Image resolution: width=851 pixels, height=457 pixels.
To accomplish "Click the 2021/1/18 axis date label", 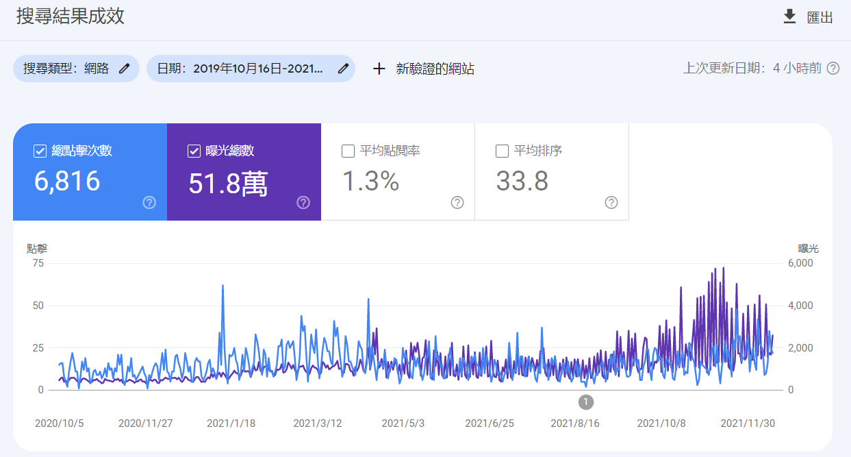I will point(231,423).
